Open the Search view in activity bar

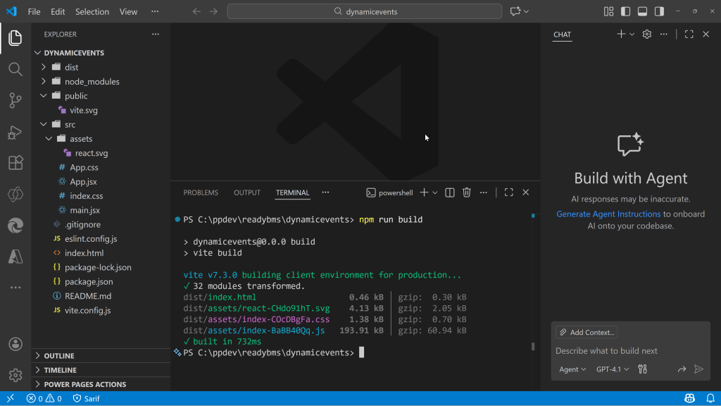[x=15, y=69]
